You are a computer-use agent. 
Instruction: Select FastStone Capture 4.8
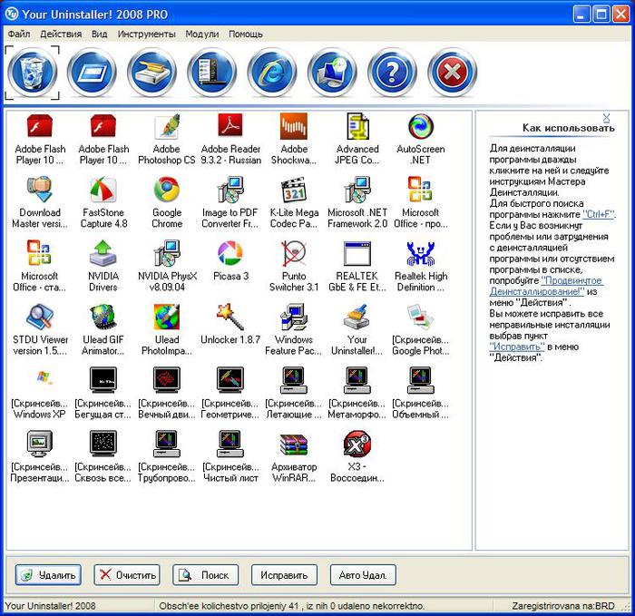pos(103,202)
